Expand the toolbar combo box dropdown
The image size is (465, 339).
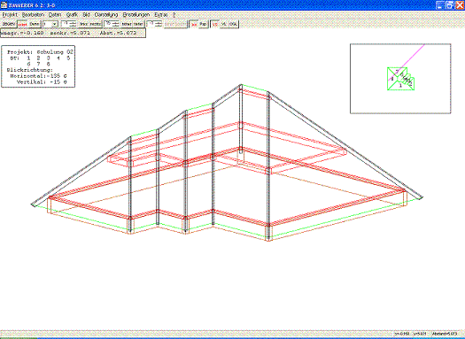click(54, 24)
